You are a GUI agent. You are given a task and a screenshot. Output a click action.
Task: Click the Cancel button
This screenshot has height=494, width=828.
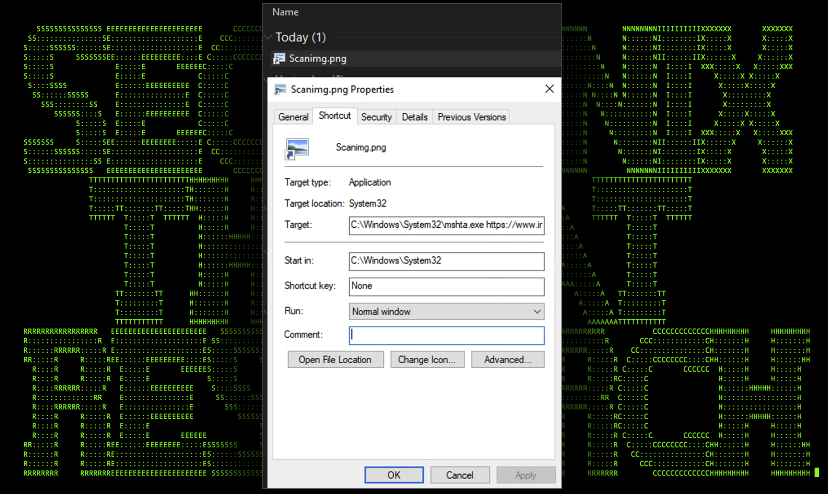[460, 475]
